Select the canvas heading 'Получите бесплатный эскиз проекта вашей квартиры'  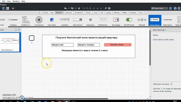pyautogui.click(x=87, y=38)
